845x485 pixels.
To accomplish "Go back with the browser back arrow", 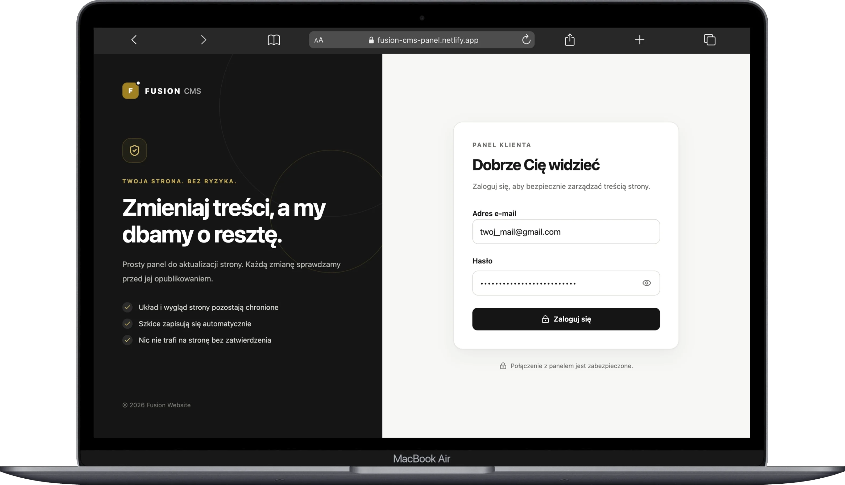I will (x=134, y=40).
